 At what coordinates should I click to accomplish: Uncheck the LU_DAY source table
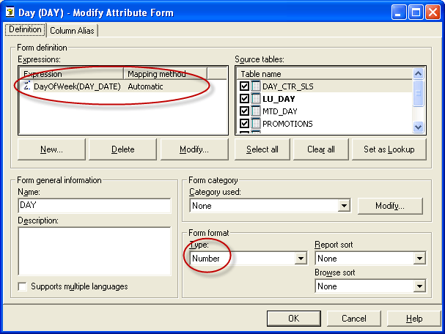244,99
